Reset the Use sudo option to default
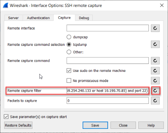168x133 pixels. pyautogui.click(x=155, y=70)
